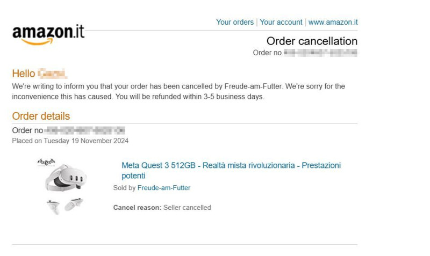Open the Your orders link
This screenshot has height=256, width=430.
235,22
